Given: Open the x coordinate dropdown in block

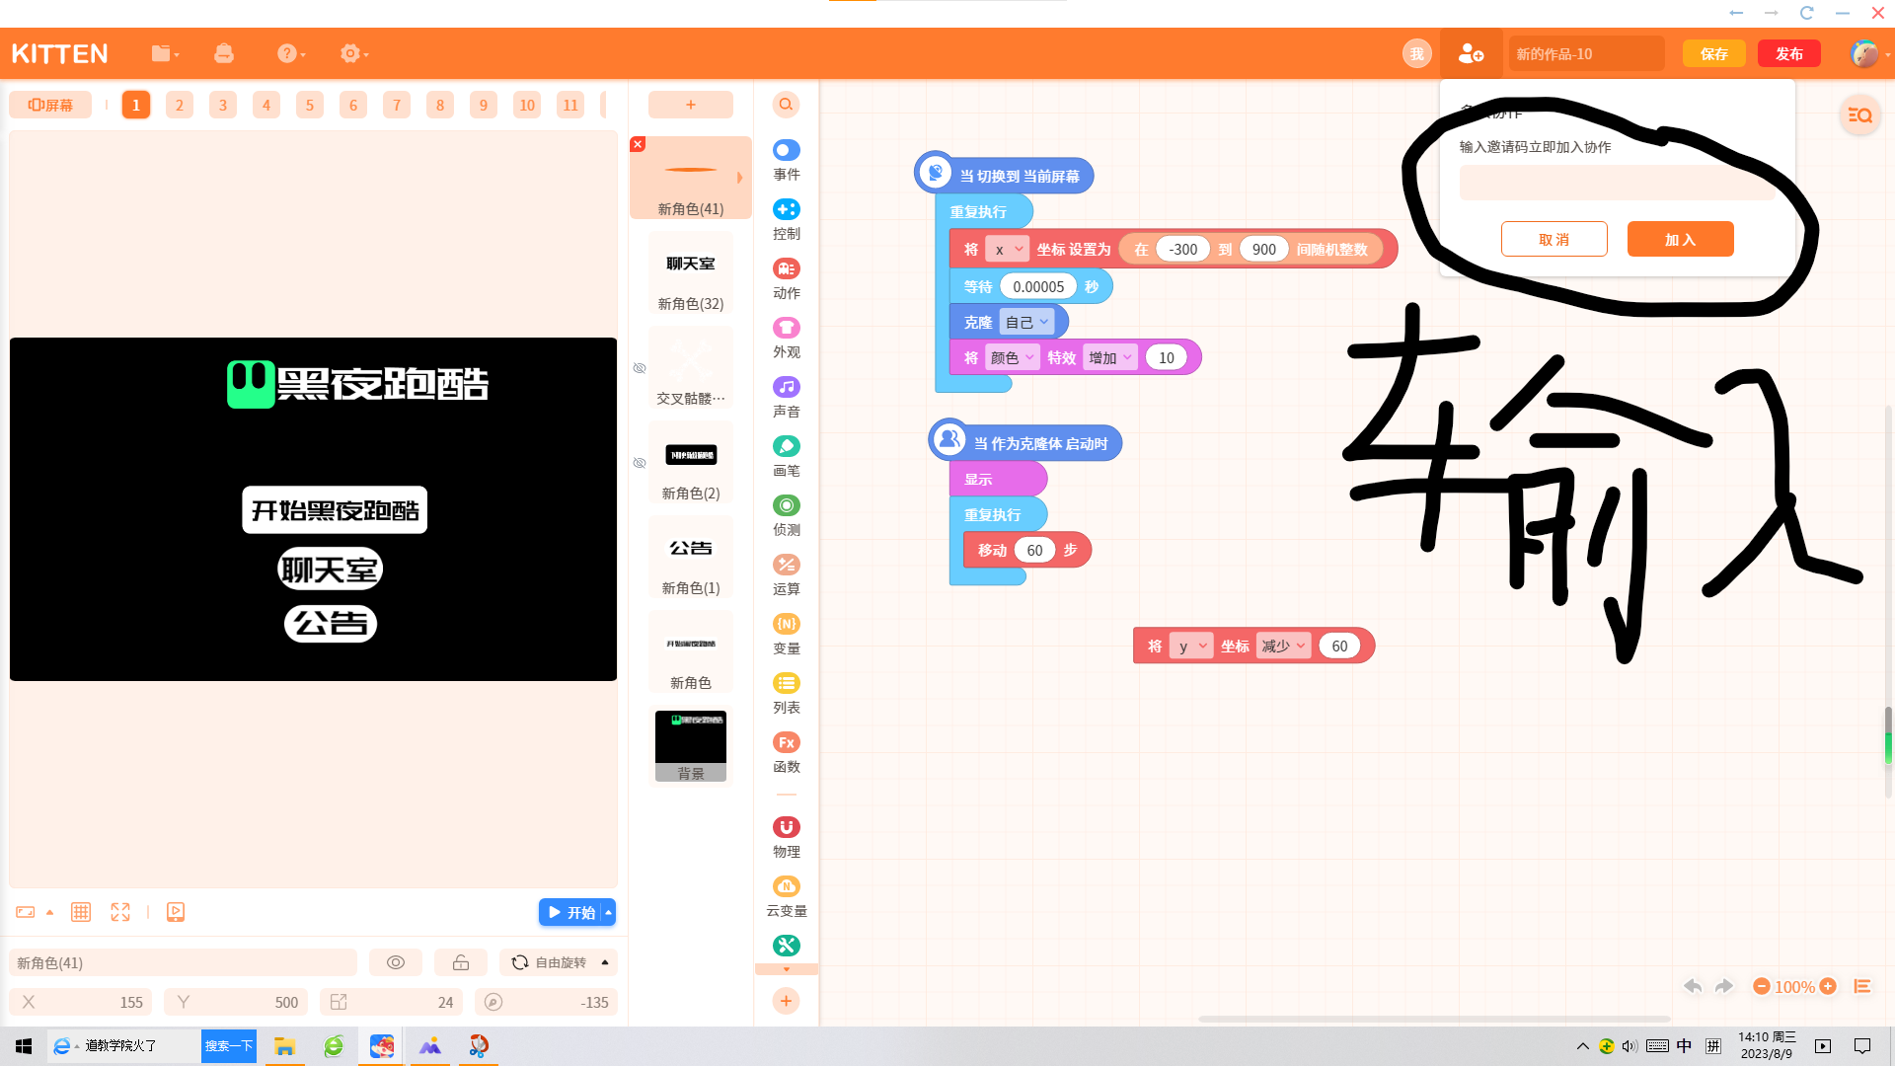Looking at the screenshot, I should [1008, 250].
